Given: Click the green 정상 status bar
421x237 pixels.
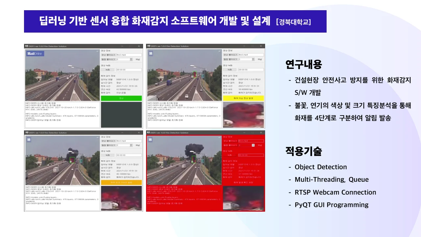Looking at the screenshot, I should coord(122,97).
